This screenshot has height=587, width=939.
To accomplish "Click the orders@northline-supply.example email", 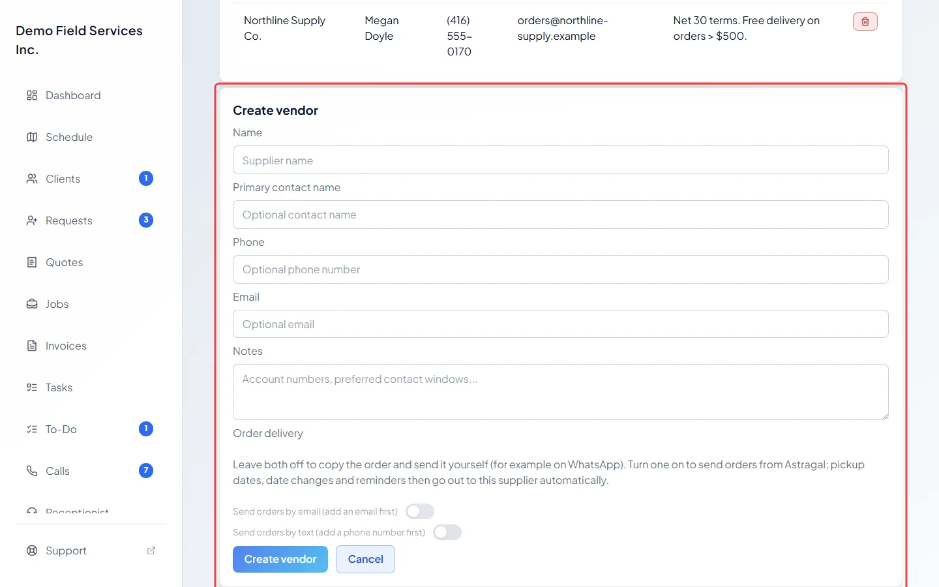I will point(563,28).
